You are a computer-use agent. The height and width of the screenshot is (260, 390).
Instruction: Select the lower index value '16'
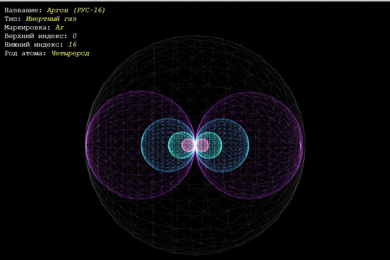(x=73, y=45)
